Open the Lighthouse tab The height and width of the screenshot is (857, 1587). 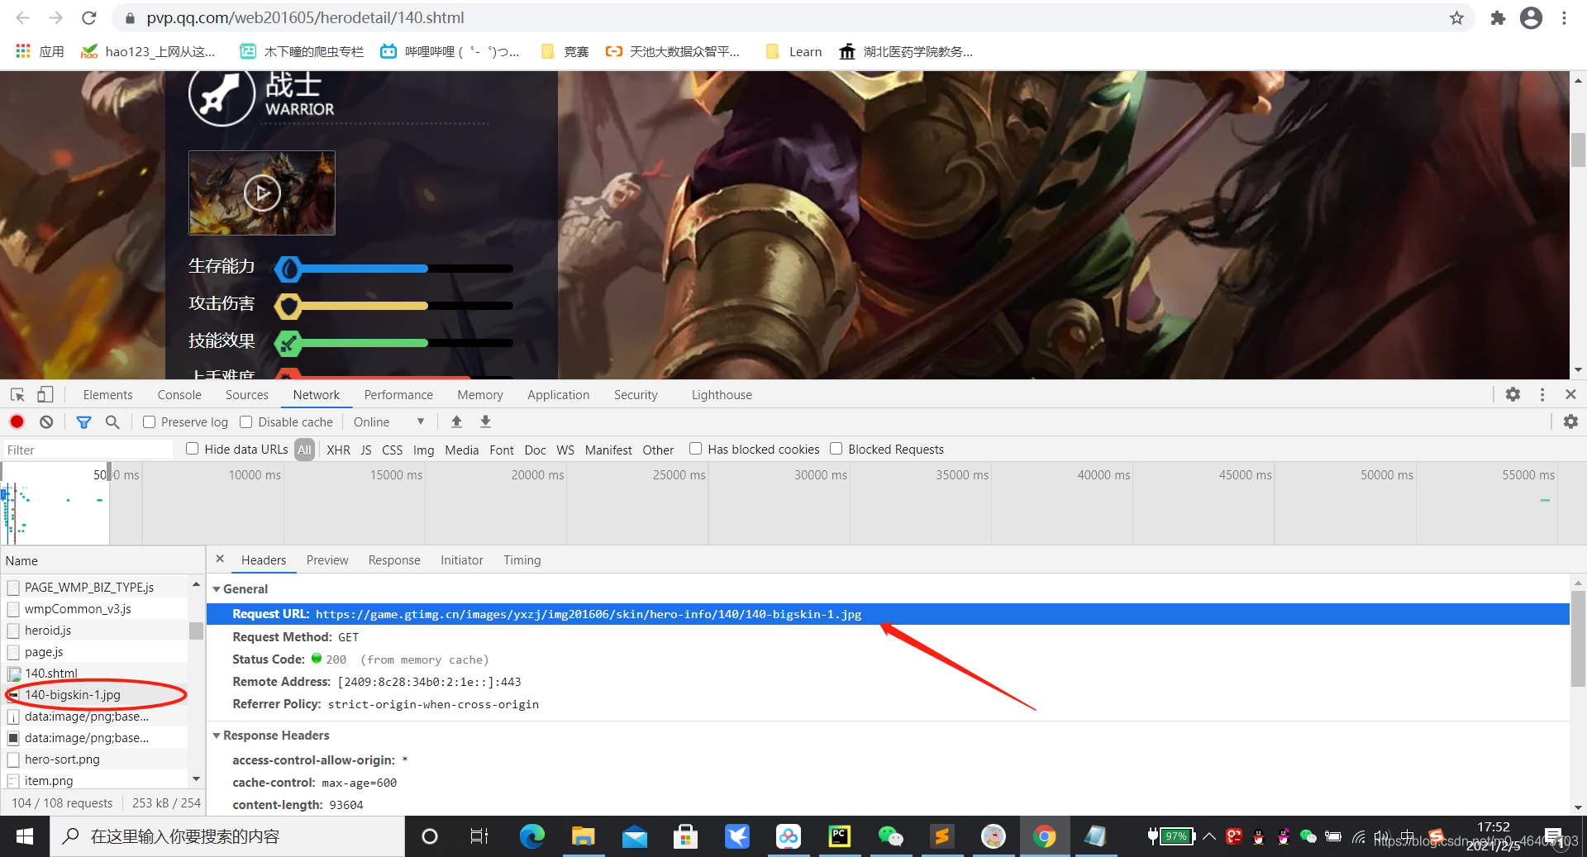pos(722,394)
